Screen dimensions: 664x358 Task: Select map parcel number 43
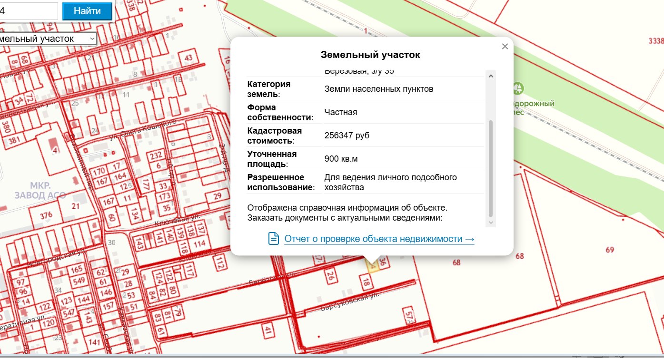tap(188, 58)
